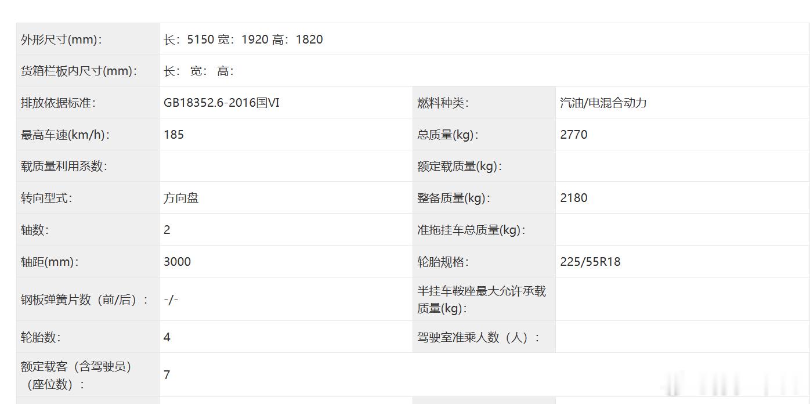The image size is (810, 404).
Task: Click the wheelbase value 3000
Action: (x=177, y=262)
